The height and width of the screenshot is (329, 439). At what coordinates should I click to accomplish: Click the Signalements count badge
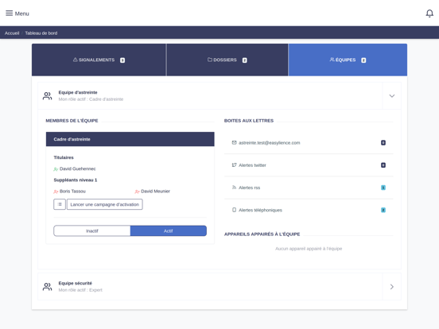(x=122, y=60)
